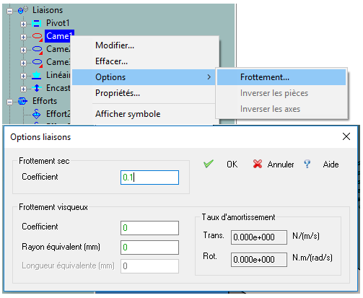Open the Options submenu arrow
363x298 pixels.
pyautogui.click(x=209, y=77)
